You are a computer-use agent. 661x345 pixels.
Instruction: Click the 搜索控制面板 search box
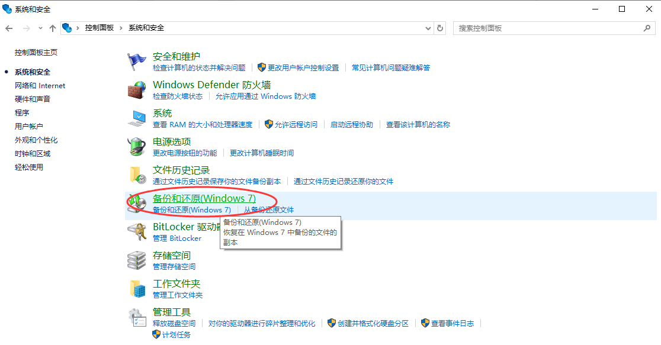pos(551,28)
